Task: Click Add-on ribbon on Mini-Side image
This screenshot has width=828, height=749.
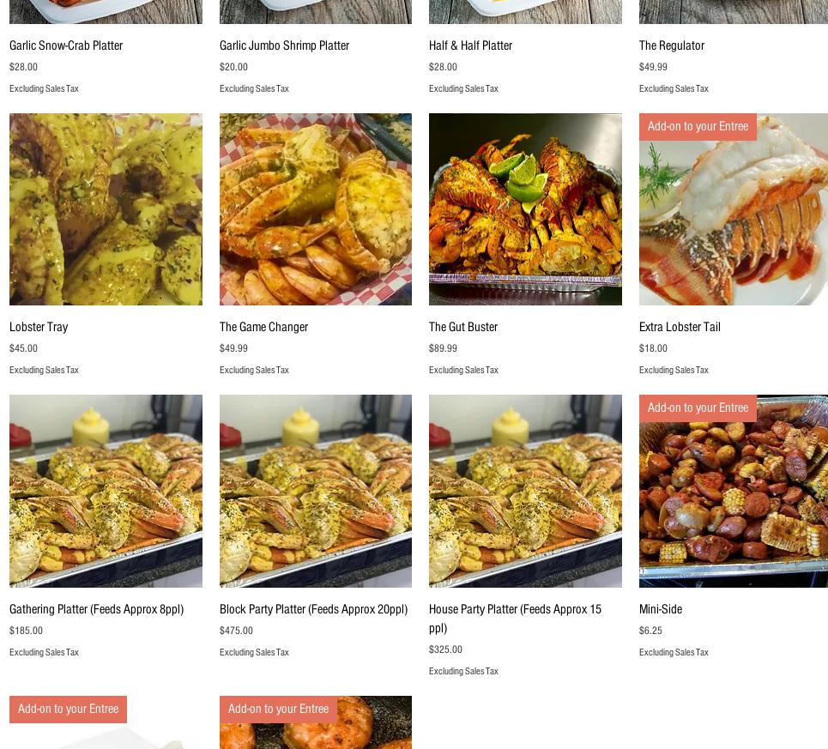Action: point(698,408)
